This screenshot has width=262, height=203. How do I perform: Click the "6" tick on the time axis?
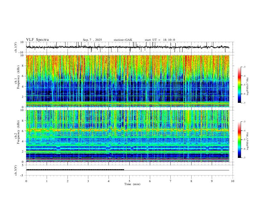click(150, 181)
